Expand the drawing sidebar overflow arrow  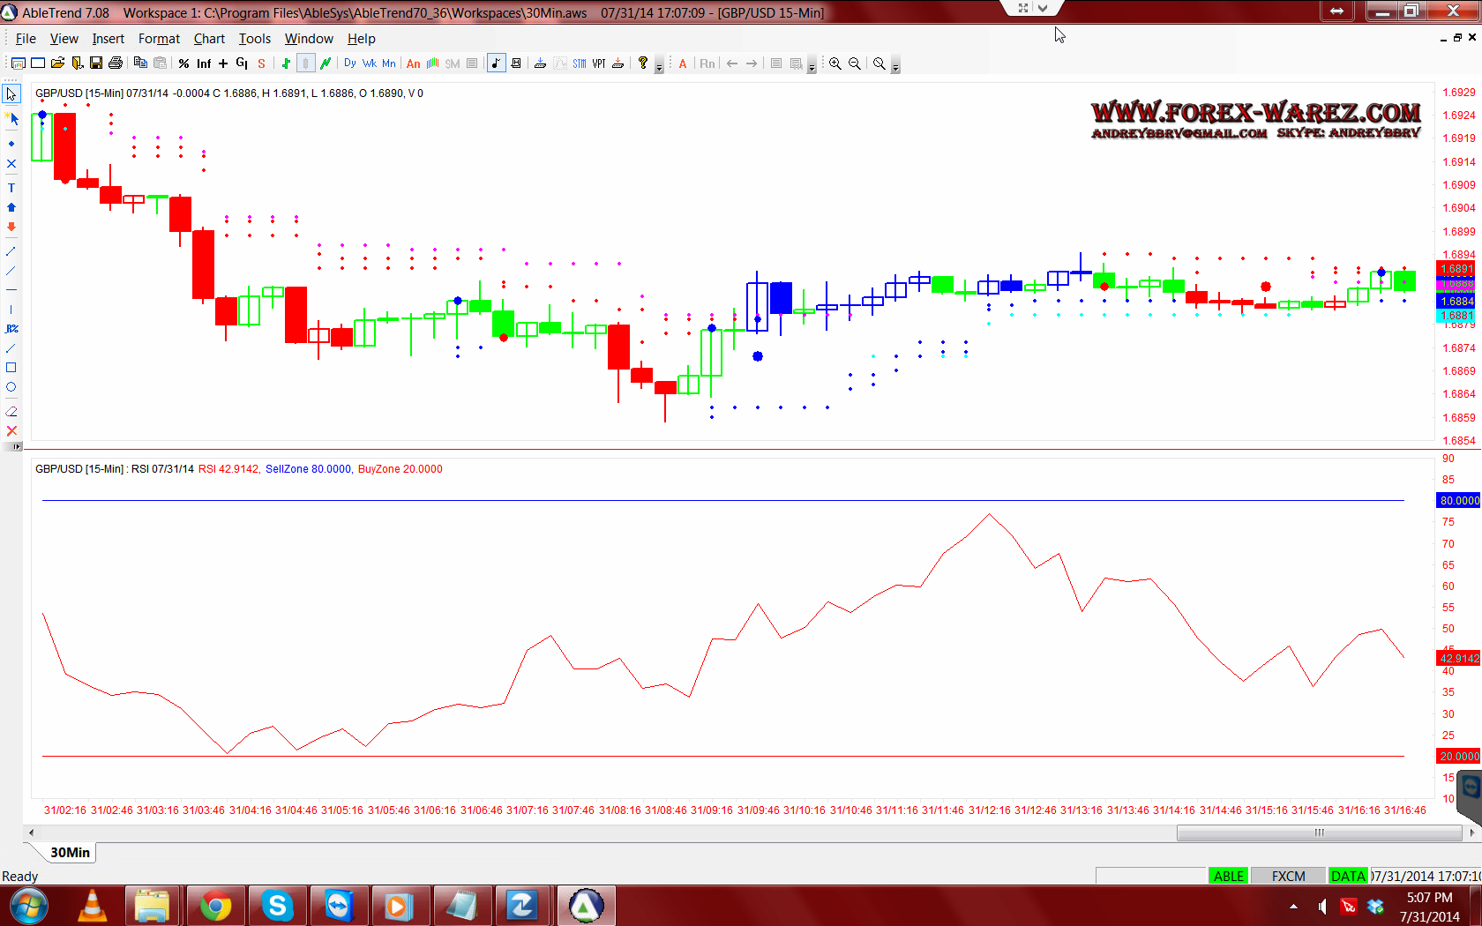point(16,447)
